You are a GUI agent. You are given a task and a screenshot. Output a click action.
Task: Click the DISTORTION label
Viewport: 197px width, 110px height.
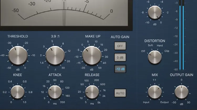(155, 41)
